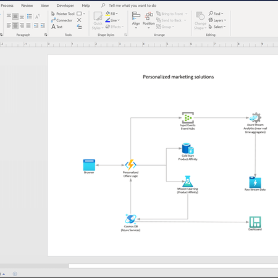Click the text rotation icon

pyautogui.click(x=37, y=16)
